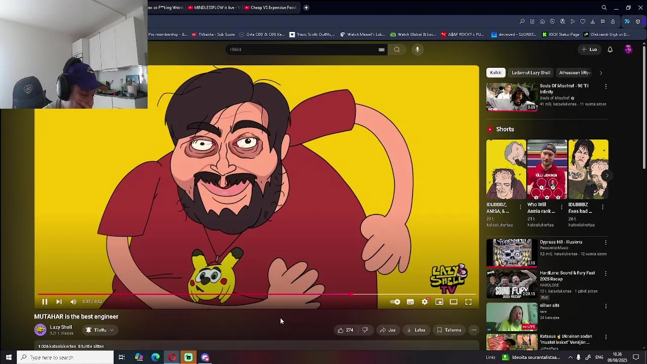The image size is (647, 364).
Task: Save video with Tallenna button
Action: point(449,330)
